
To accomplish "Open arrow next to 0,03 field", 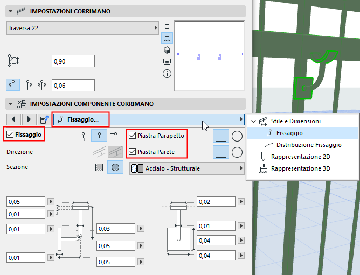I will (x=141, y=228).
